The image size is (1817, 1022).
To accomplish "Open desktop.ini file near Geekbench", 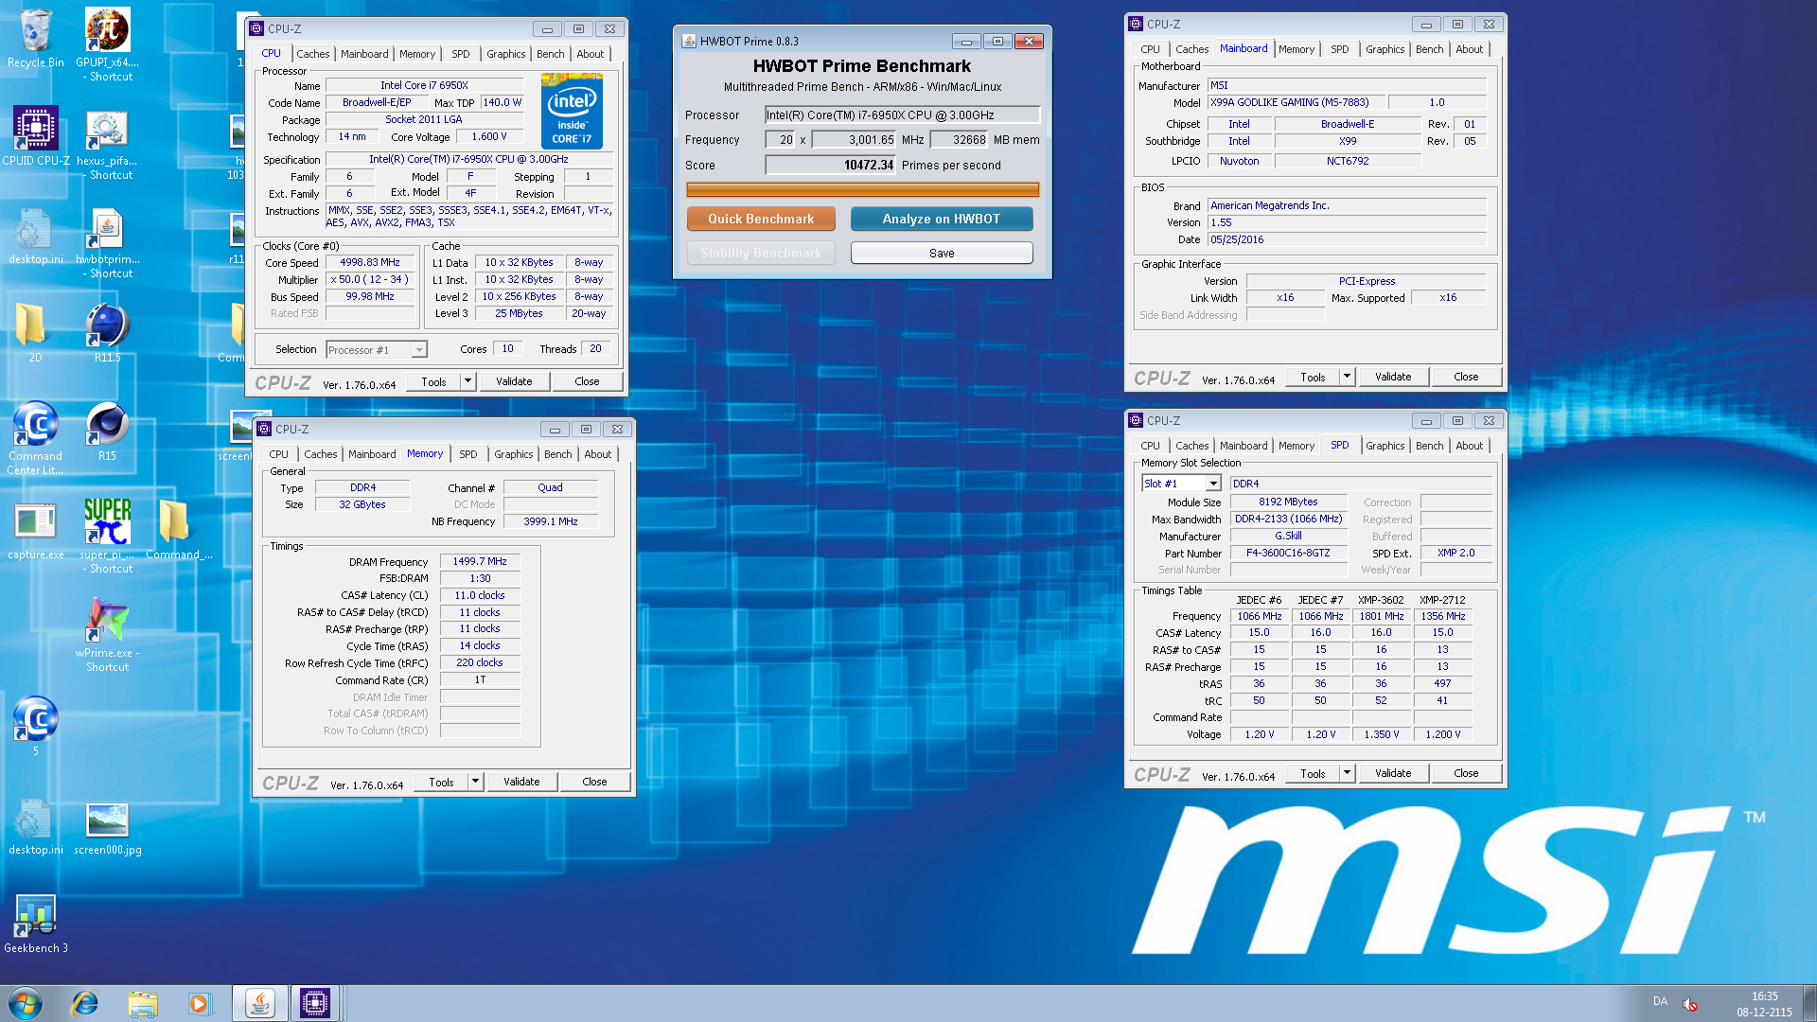I will click(x=35, y=828).
